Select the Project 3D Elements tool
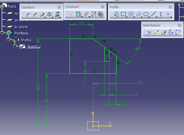The height and width of the screenshot is (135, 184). pos(57,14)
